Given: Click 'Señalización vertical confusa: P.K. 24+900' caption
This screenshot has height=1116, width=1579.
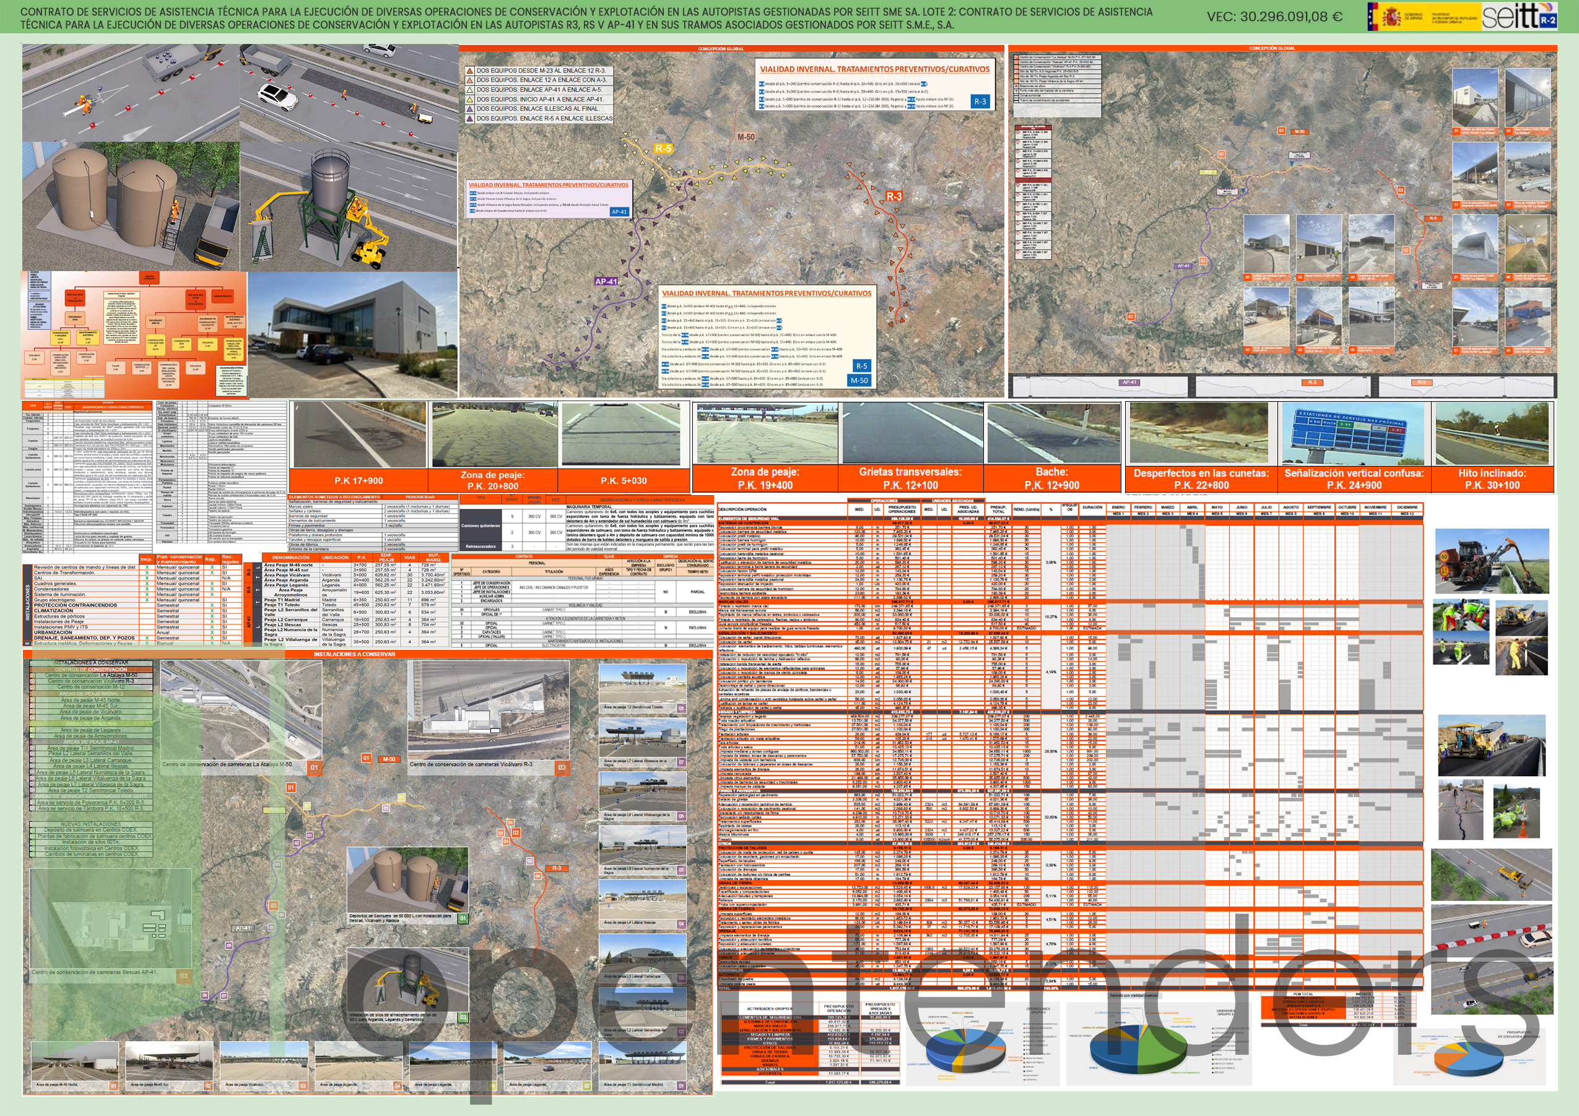Looking at the screenshot, I should (1354, 478).
